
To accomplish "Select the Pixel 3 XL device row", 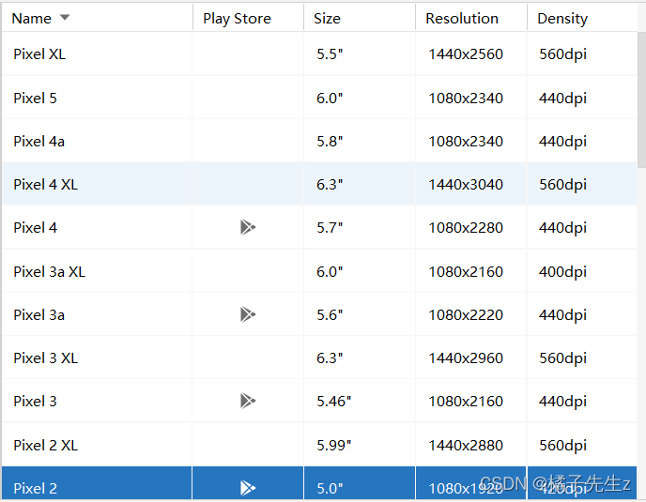I will coord(319,357).
